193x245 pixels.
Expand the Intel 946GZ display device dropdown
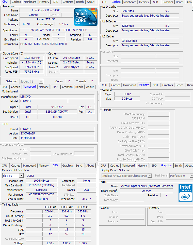click(x=127, y=176)
